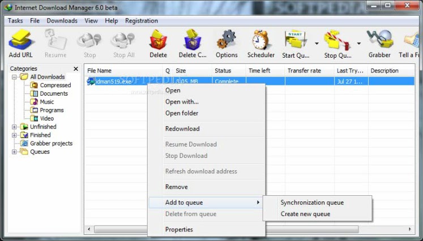Open the File menu
This screenshot has height=241, width=423.
click(35, 21)
